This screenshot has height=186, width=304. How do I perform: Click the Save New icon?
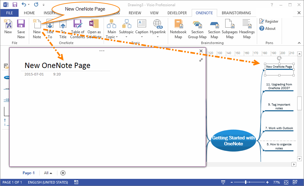point(21,24)
